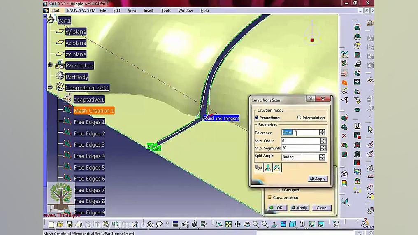Click the Max. Order spinner arrows
The image size is (418, 235).
coord(323,141)
